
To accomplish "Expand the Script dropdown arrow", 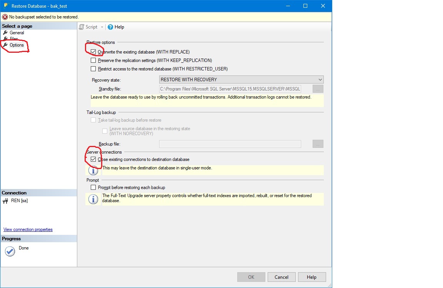I will [x=102, y=27].
